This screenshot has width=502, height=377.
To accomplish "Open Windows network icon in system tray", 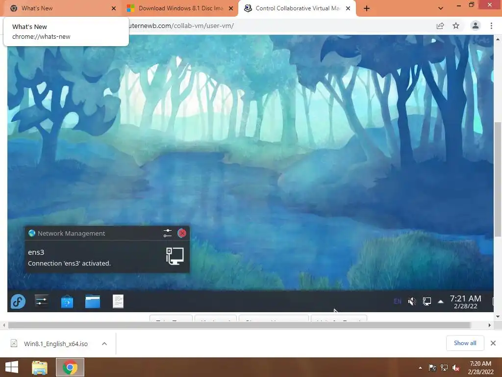I will 444,368.
